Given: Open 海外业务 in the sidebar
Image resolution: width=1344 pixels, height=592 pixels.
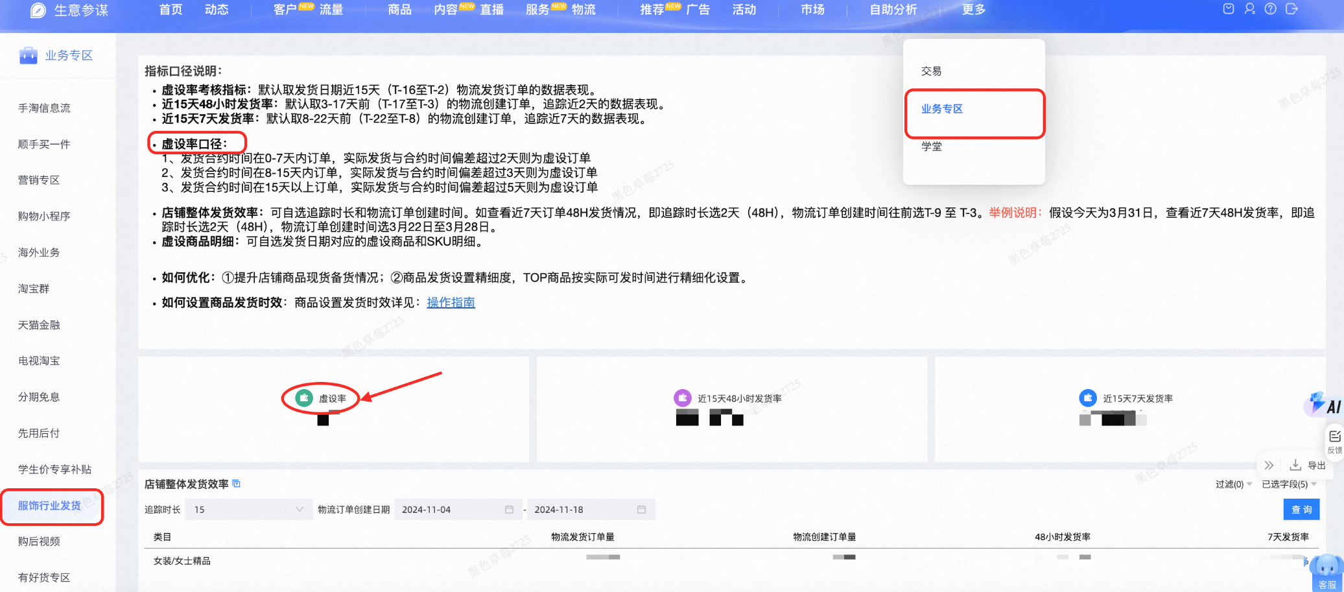Looking at the screenshot, I should [x=39, y=252].
